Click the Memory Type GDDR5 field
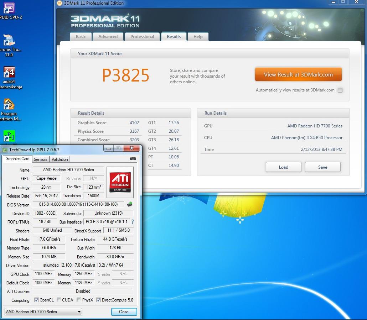 click(49, 247)
